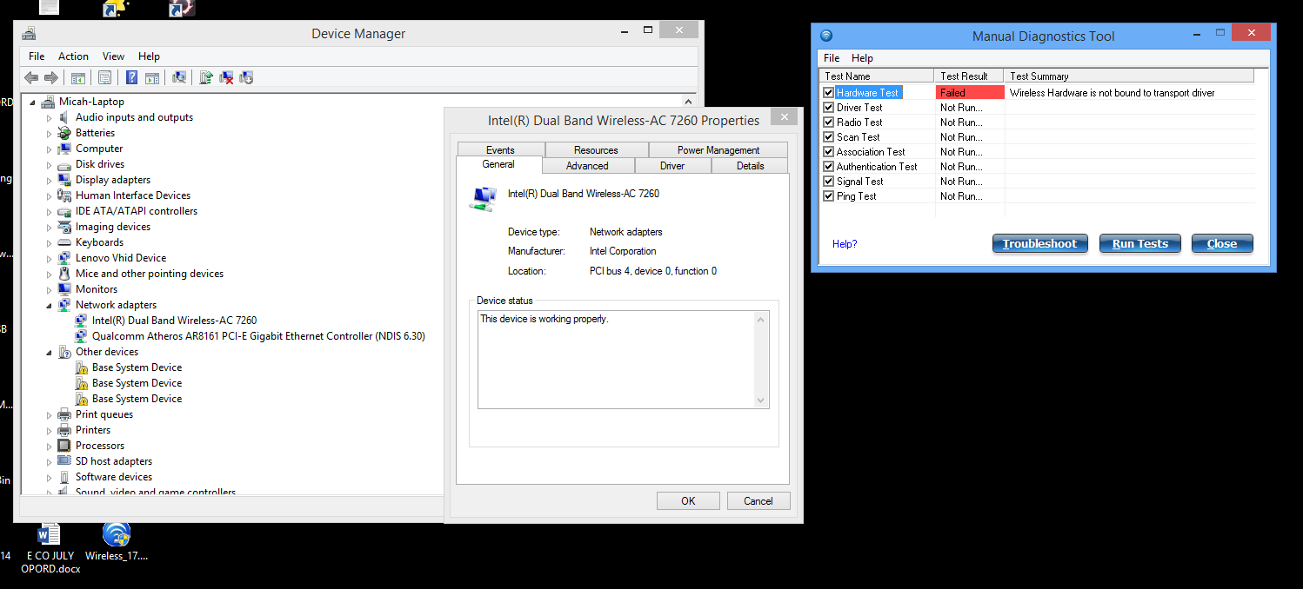Disable the Association Test checkbox
The height and width of the screenshot is (589, 1303).
click(x=828, y=152)
